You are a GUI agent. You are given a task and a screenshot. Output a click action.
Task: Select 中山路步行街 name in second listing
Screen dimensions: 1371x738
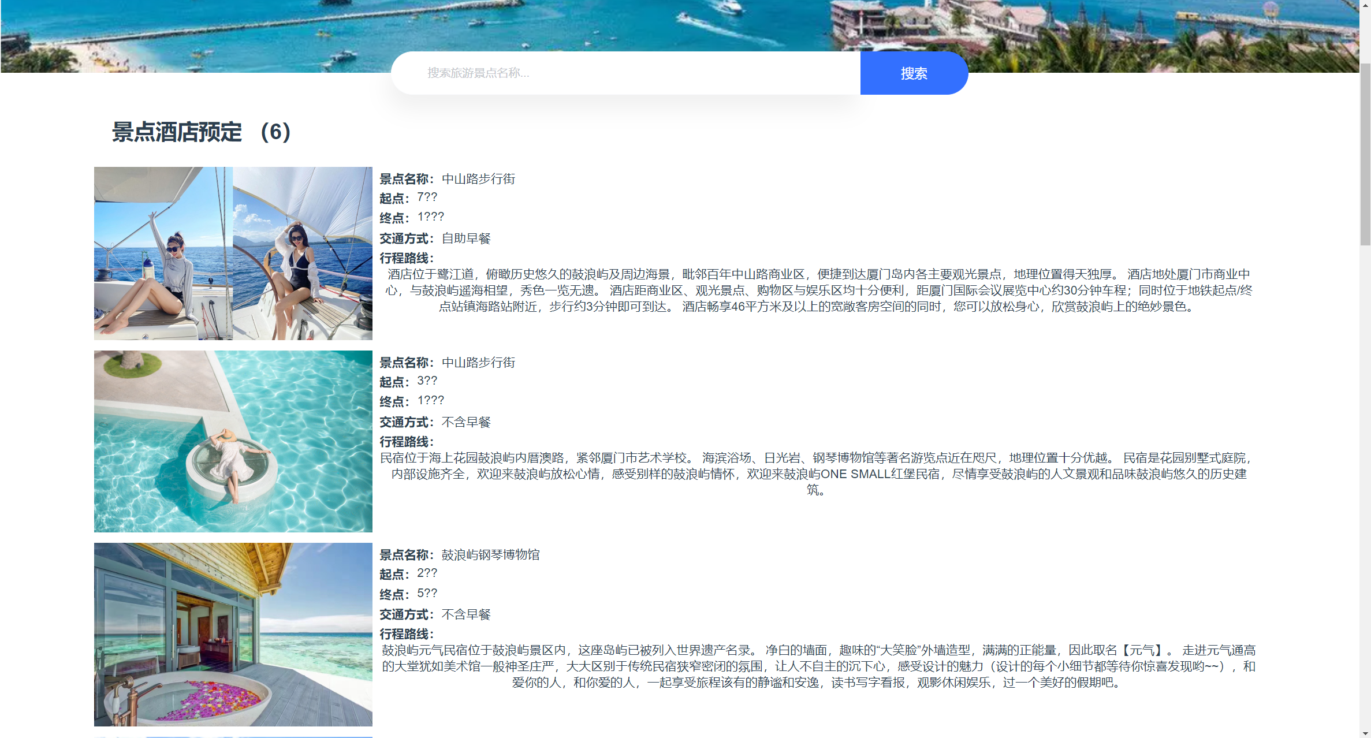(478, 363)
